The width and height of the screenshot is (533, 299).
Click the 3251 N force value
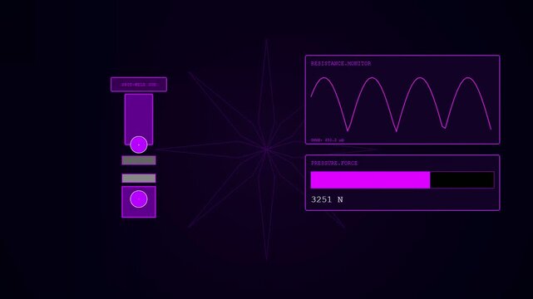[x=327, y=199]
